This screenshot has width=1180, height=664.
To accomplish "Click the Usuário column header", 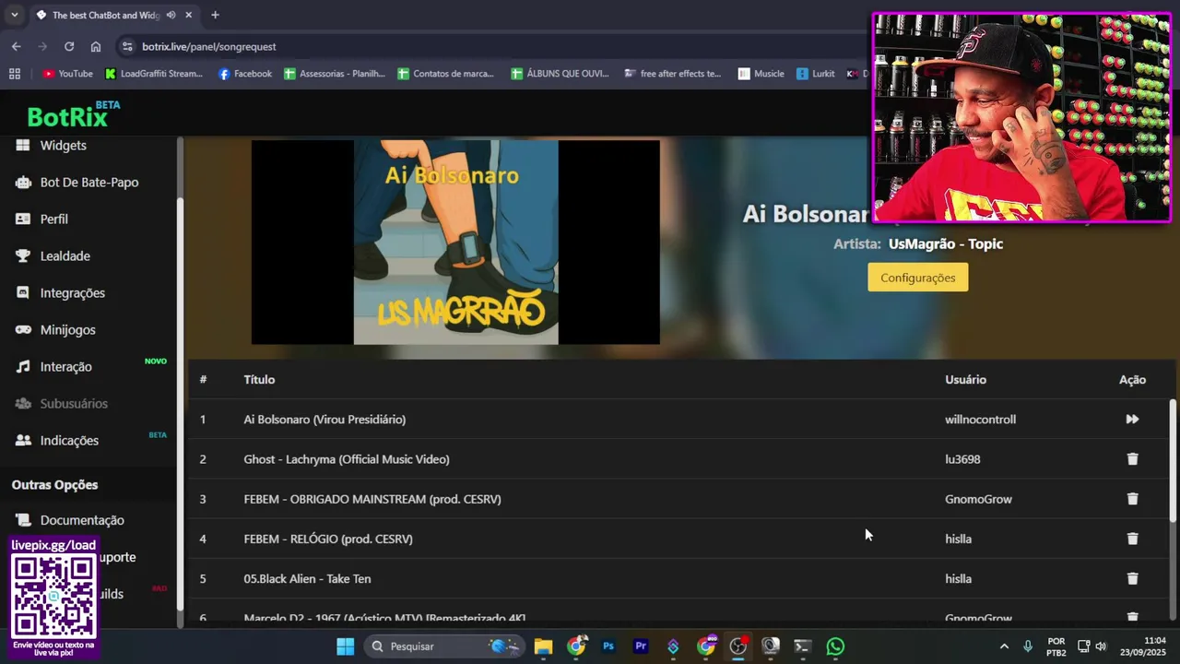I will point(965,380).
